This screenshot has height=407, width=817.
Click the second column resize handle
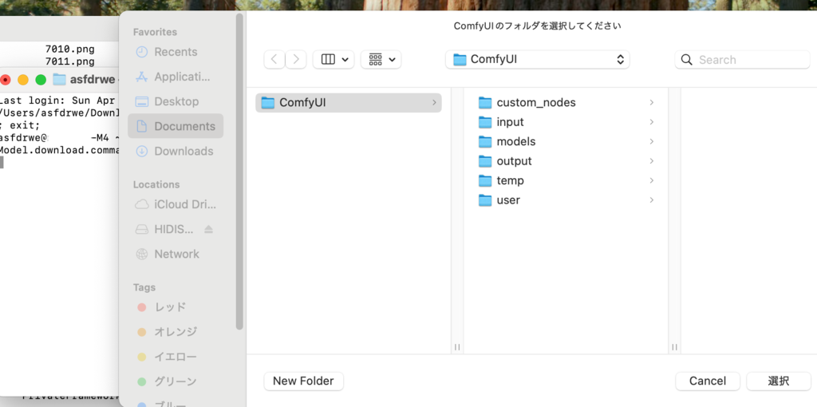click(674, 347)
